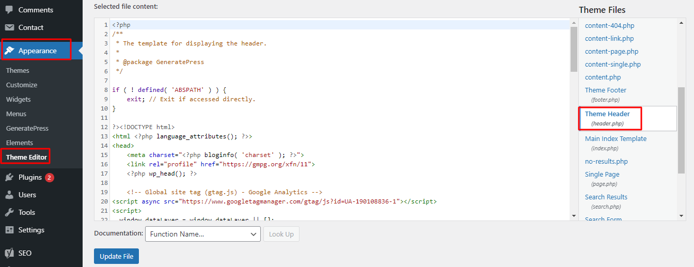Click the code editor scroll up arrow

pyautogui.click(x=574, y=22)
